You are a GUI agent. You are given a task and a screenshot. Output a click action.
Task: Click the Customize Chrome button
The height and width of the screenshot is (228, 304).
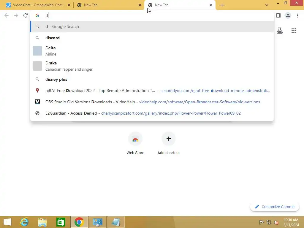coord(275,207)
